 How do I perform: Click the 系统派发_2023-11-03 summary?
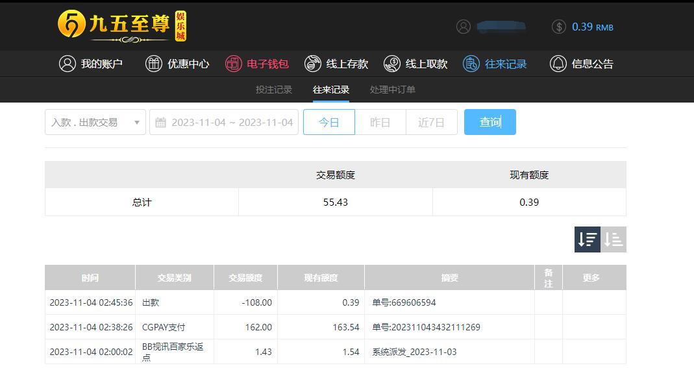click(x=414, y=352)
